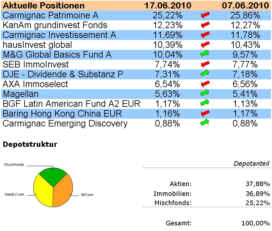The image size is (272, 231).
Task: Click the red arrow for Baring Hong Kong
Action: pos(205,113)
